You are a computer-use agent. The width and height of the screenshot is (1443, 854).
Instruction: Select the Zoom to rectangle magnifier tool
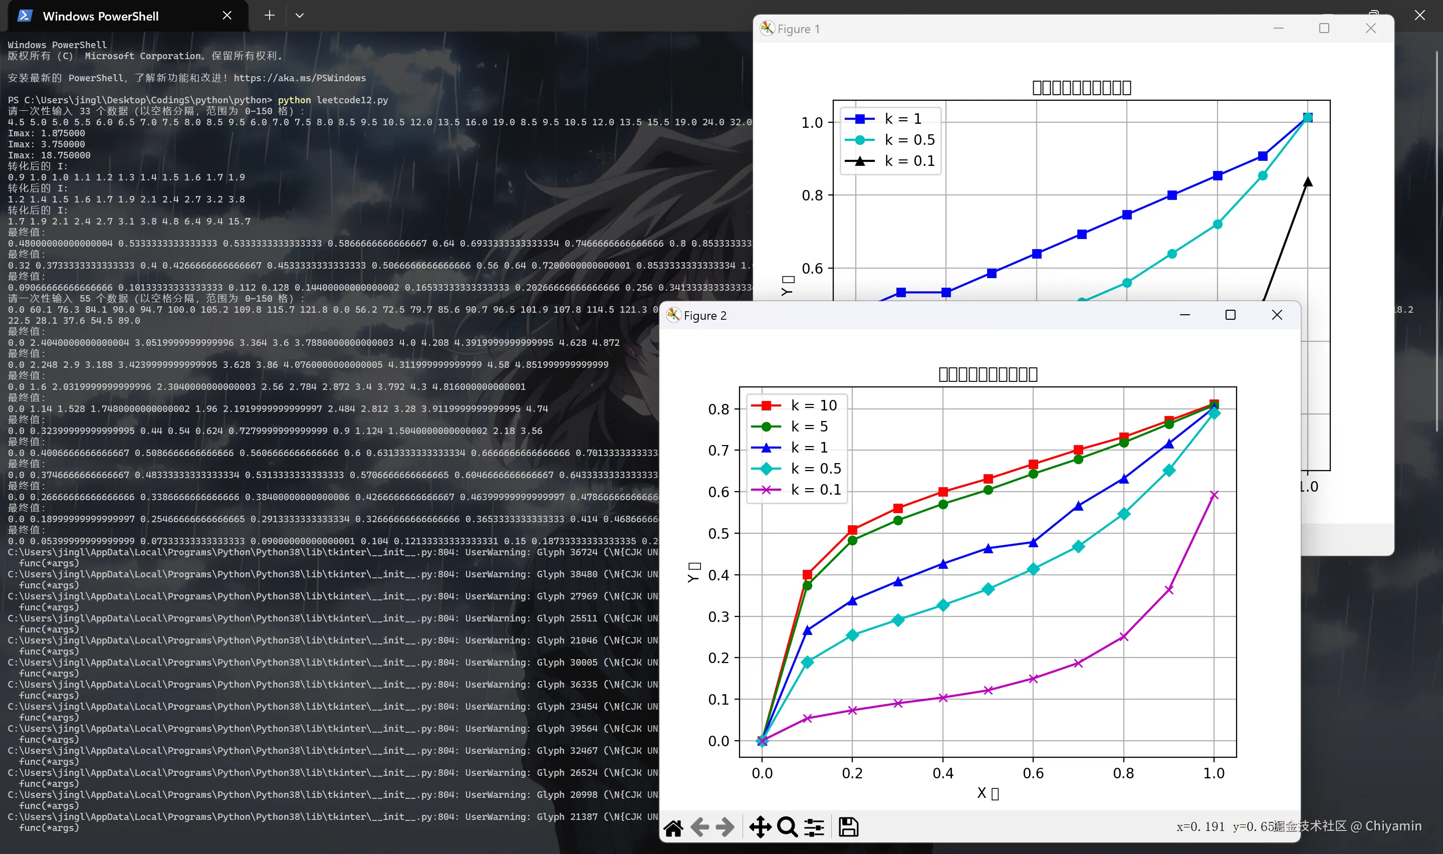coord(787,827)
